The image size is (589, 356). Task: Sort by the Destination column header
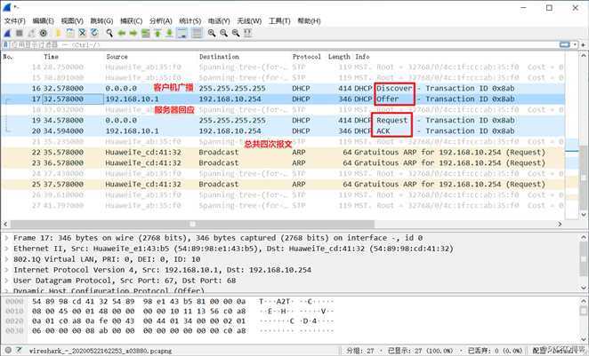click(219, 57)
